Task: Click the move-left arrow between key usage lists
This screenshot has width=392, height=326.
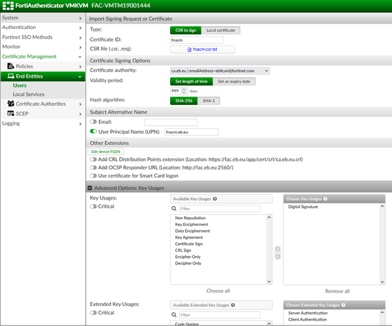Action: point(277,257)
